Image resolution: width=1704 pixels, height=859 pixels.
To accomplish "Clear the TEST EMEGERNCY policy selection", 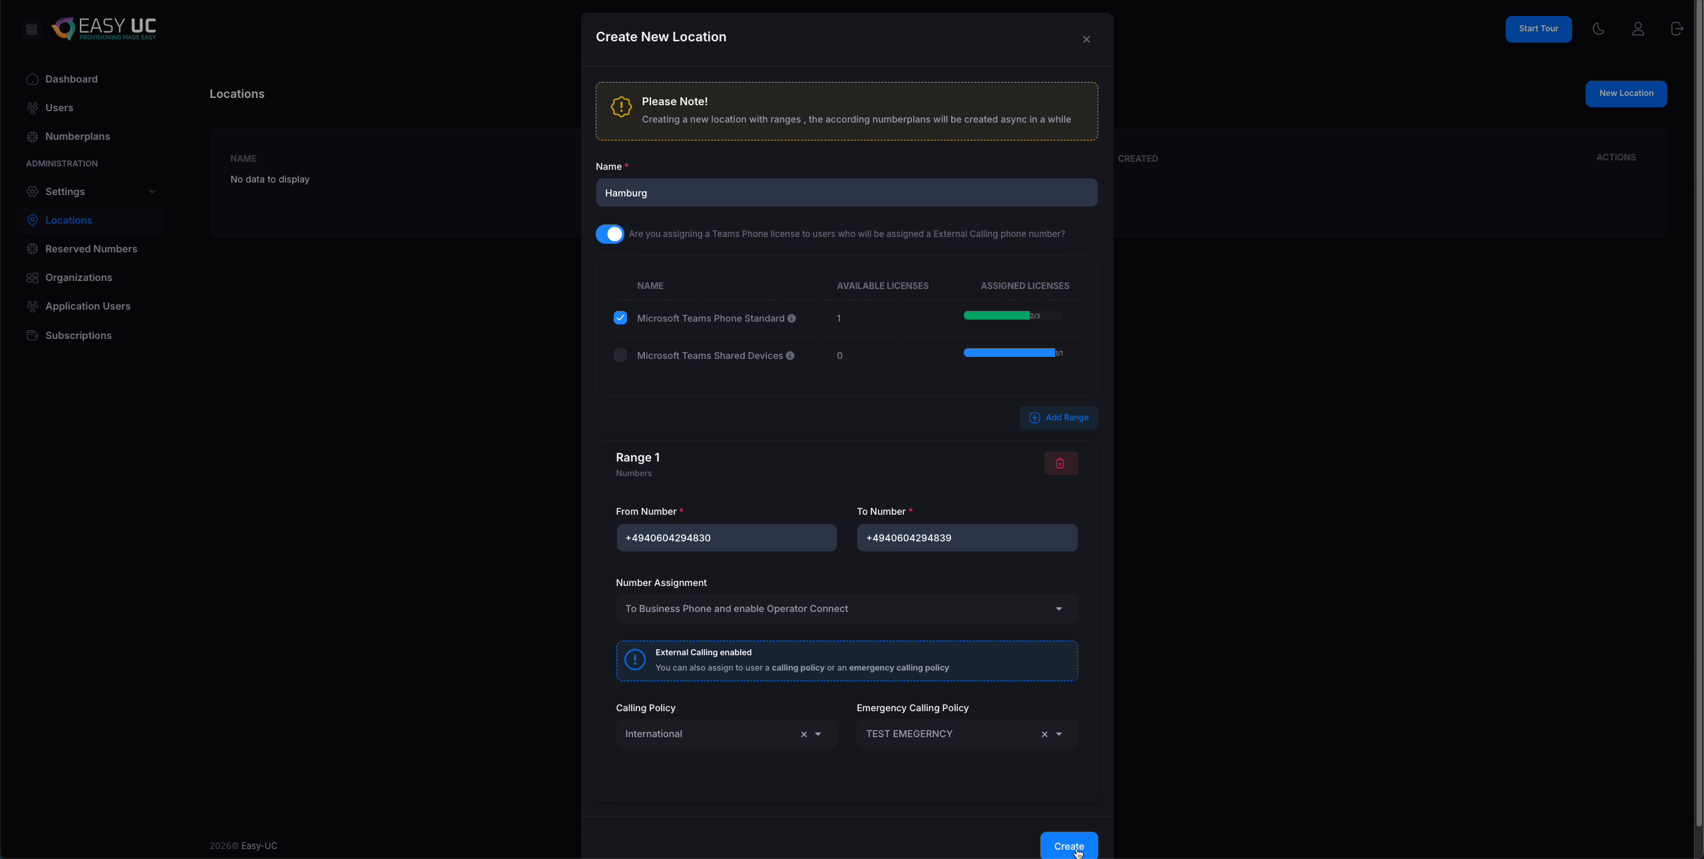I will click(x=1044, y=734).
